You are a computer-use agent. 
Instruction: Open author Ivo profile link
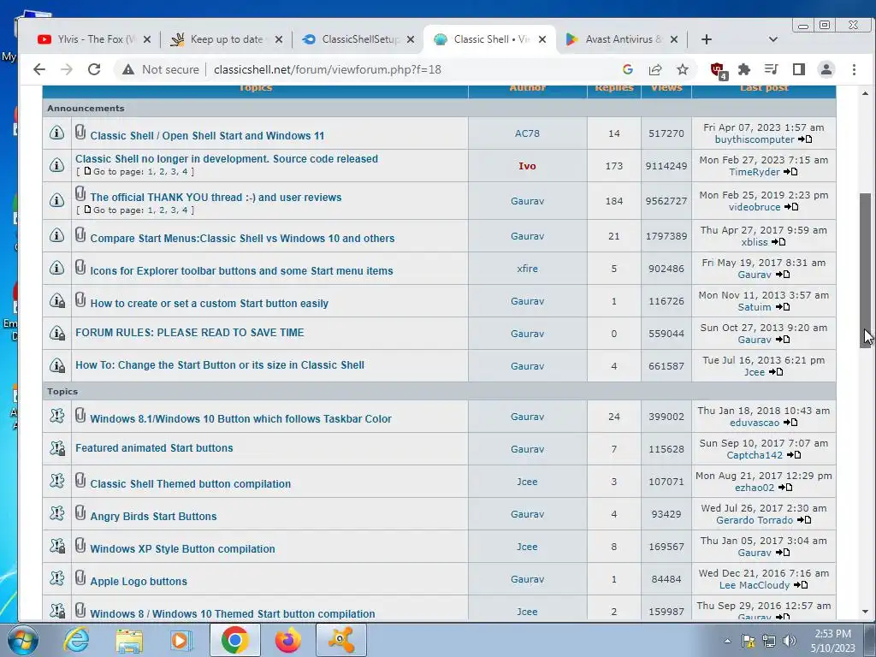tap(527, 166)
